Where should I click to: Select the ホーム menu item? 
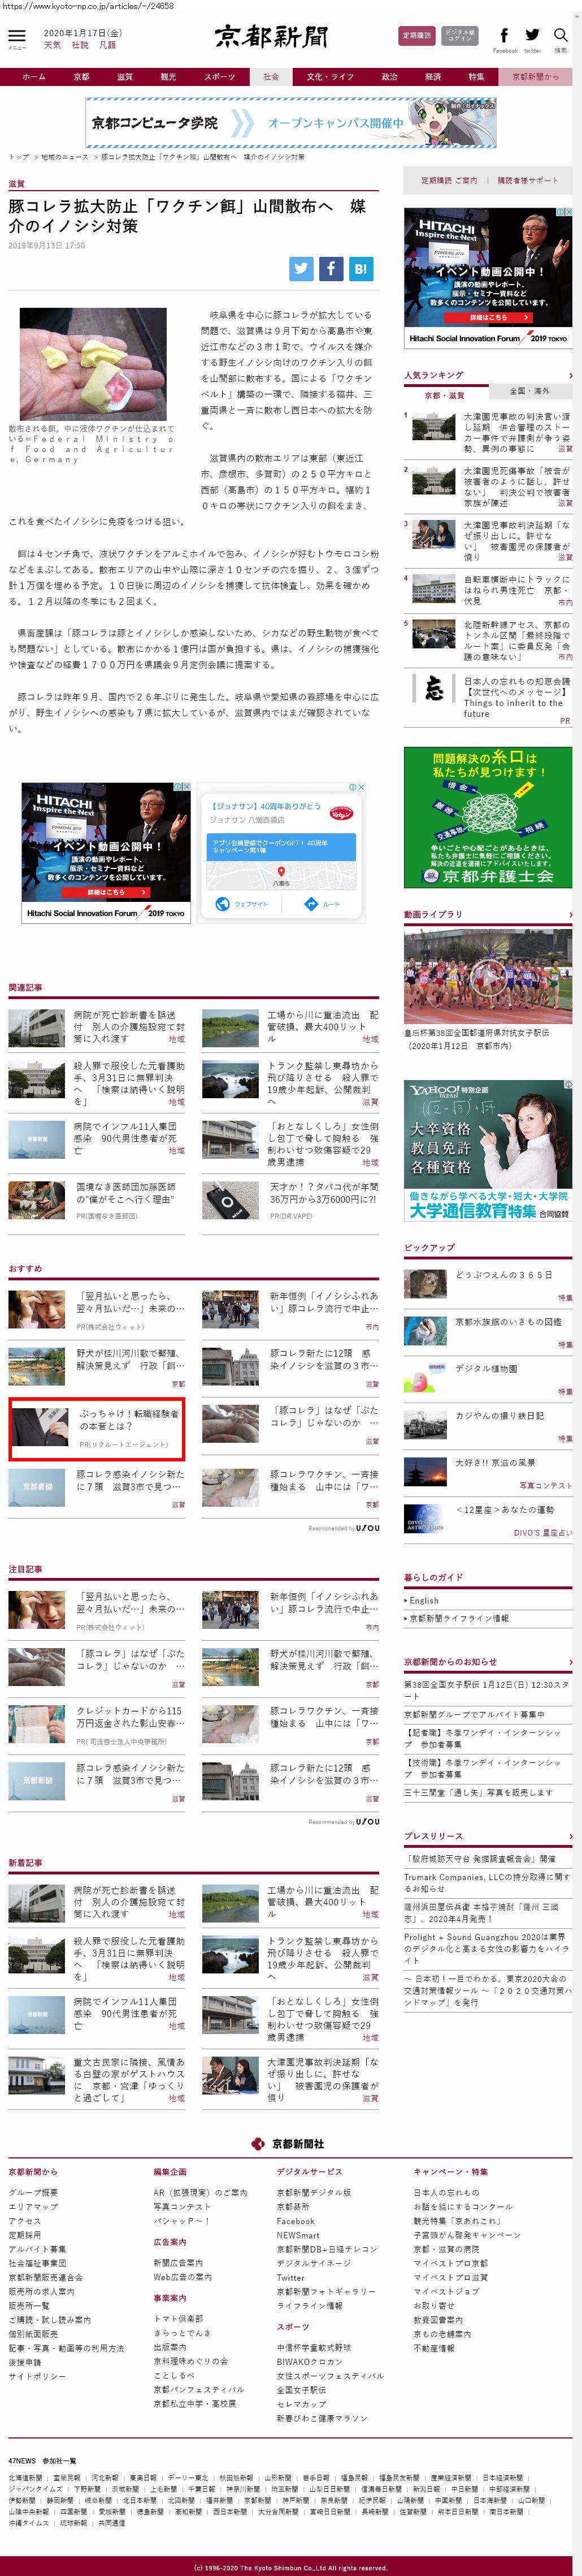[34, 76]
